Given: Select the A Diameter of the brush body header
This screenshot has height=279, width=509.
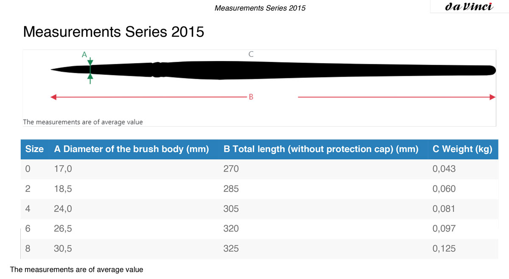Looking at the screenshot, I should pyautogui.click(x=131, y=149).
